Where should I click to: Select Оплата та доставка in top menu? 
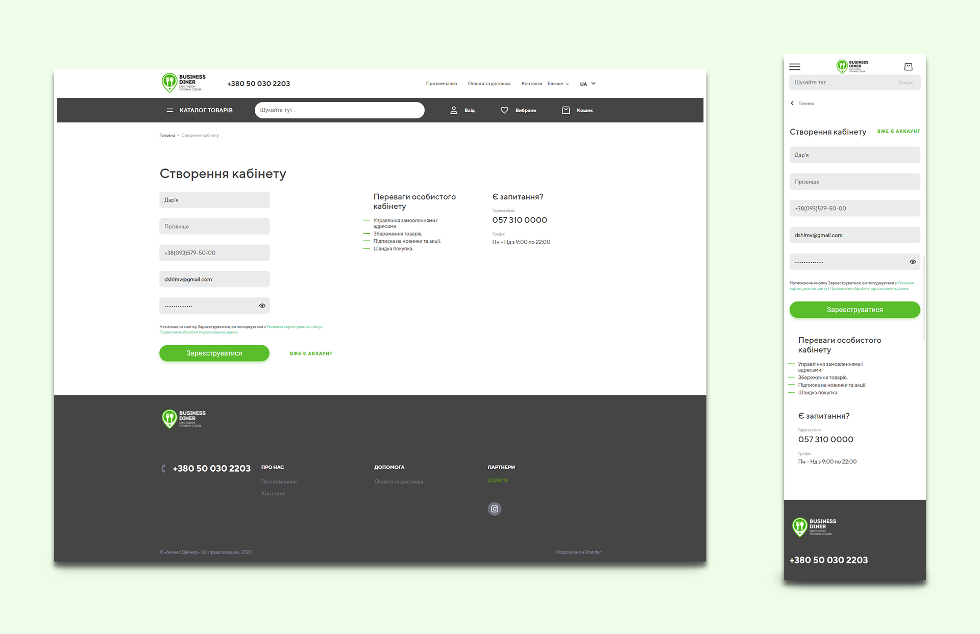[488, 84]
